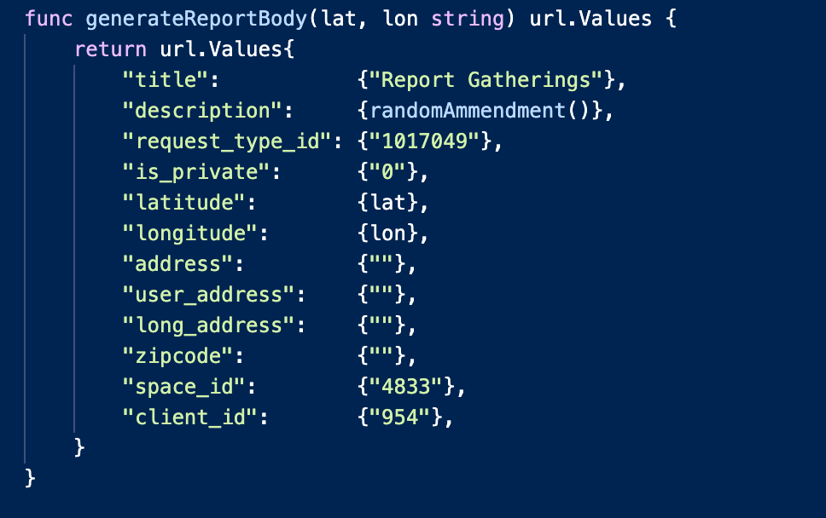This screenshot has width=826, height=518.
Task: Click the "1017049" request type value
Action: [x=424, y=141]
